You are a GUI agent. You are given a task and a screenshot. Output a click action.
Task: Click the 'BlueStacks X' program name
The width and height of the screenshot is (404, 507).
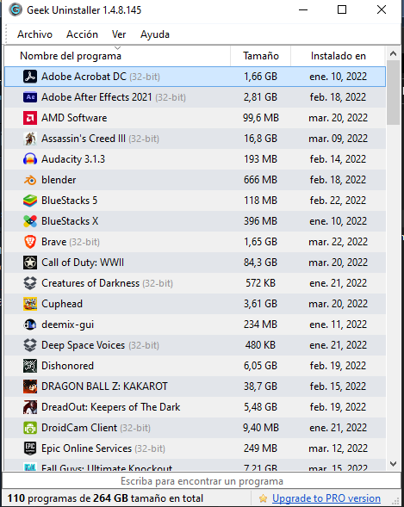click(70, 221)
